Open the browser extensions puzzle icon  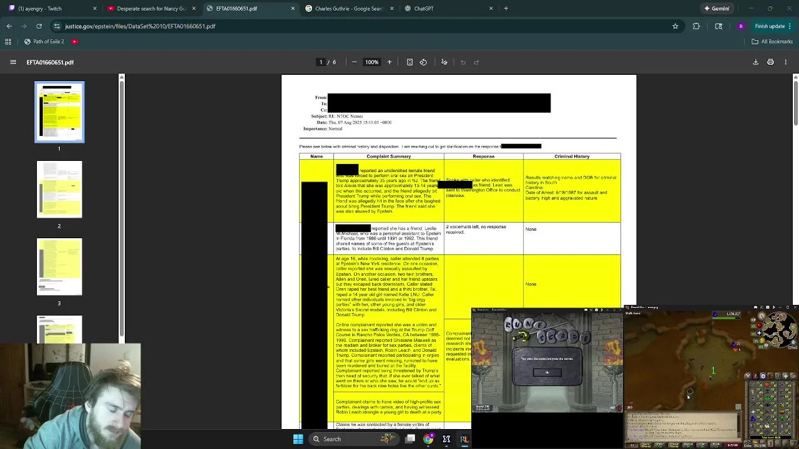pos(697,26)
